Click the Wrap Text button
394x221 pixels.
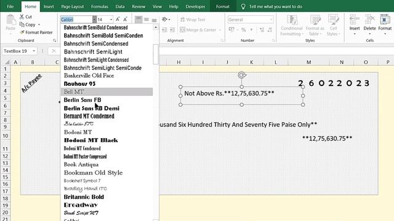coord(193,20)
